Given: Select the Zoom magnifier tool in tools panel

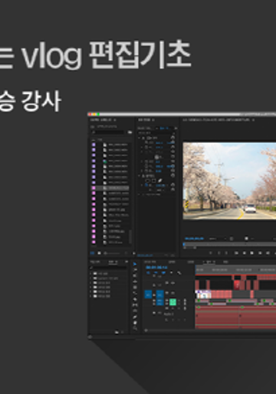Looking at the screenshot, I should pos(135,328).
